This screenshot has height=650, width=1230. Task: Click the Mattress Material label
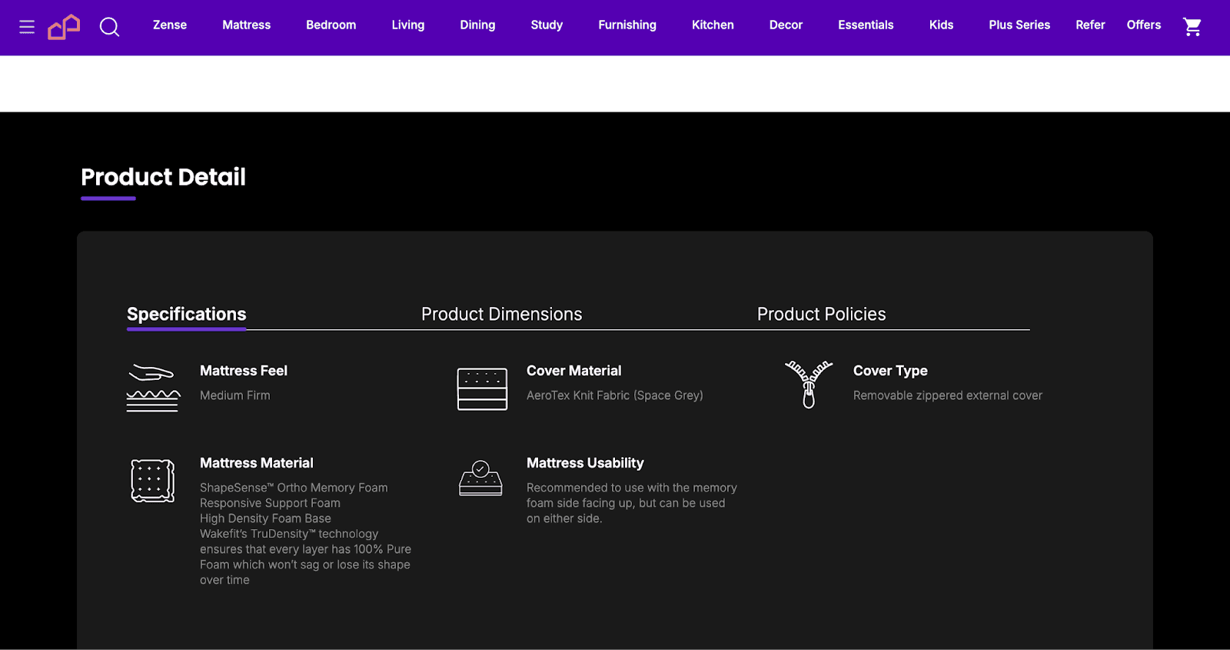point(257,463)
